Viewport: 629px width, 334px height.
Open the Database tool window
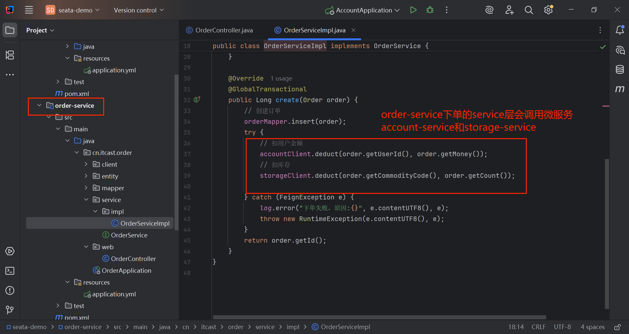coord(620,69)
